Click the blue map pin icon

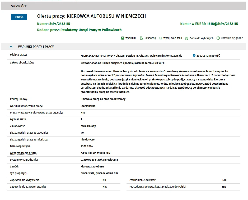coord(194,56)
